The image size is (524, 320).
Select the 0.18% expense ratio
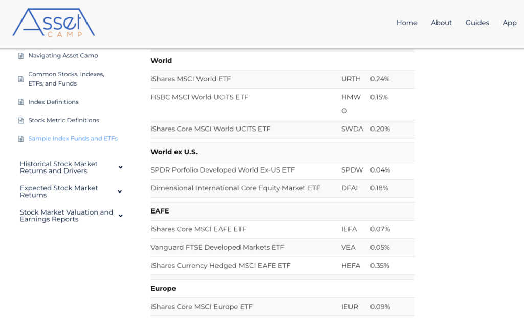click(x=379, y=188)
